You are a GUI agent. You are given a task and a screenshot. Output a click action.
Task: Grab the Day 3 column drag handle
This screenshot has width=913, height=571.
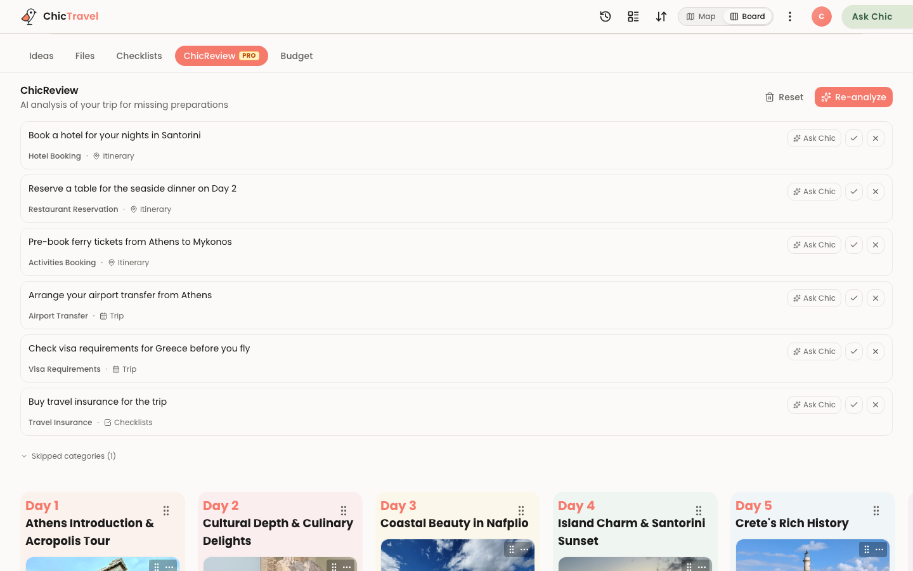tap(521, 511)
